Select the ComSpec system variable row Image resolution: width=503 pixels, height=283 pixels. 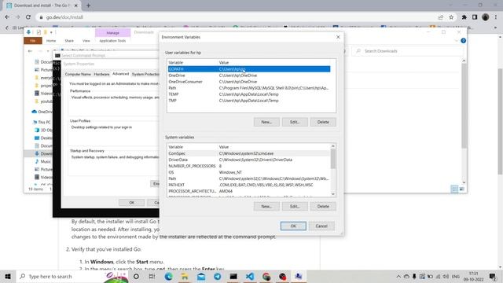point(248,153)
